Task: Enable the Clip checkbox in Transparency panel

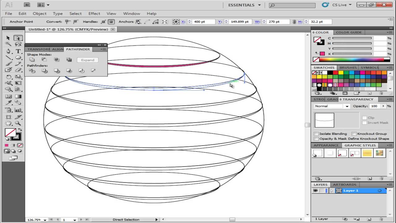Action: tap(364, 118)
